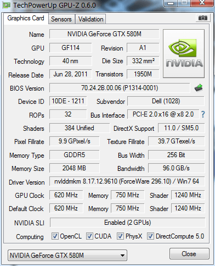Select the NVIDIA GeForce GTX 580M combo box
The width and height of the screenshot is (215, 266).
pyautogui.click(x=67, y=256)
